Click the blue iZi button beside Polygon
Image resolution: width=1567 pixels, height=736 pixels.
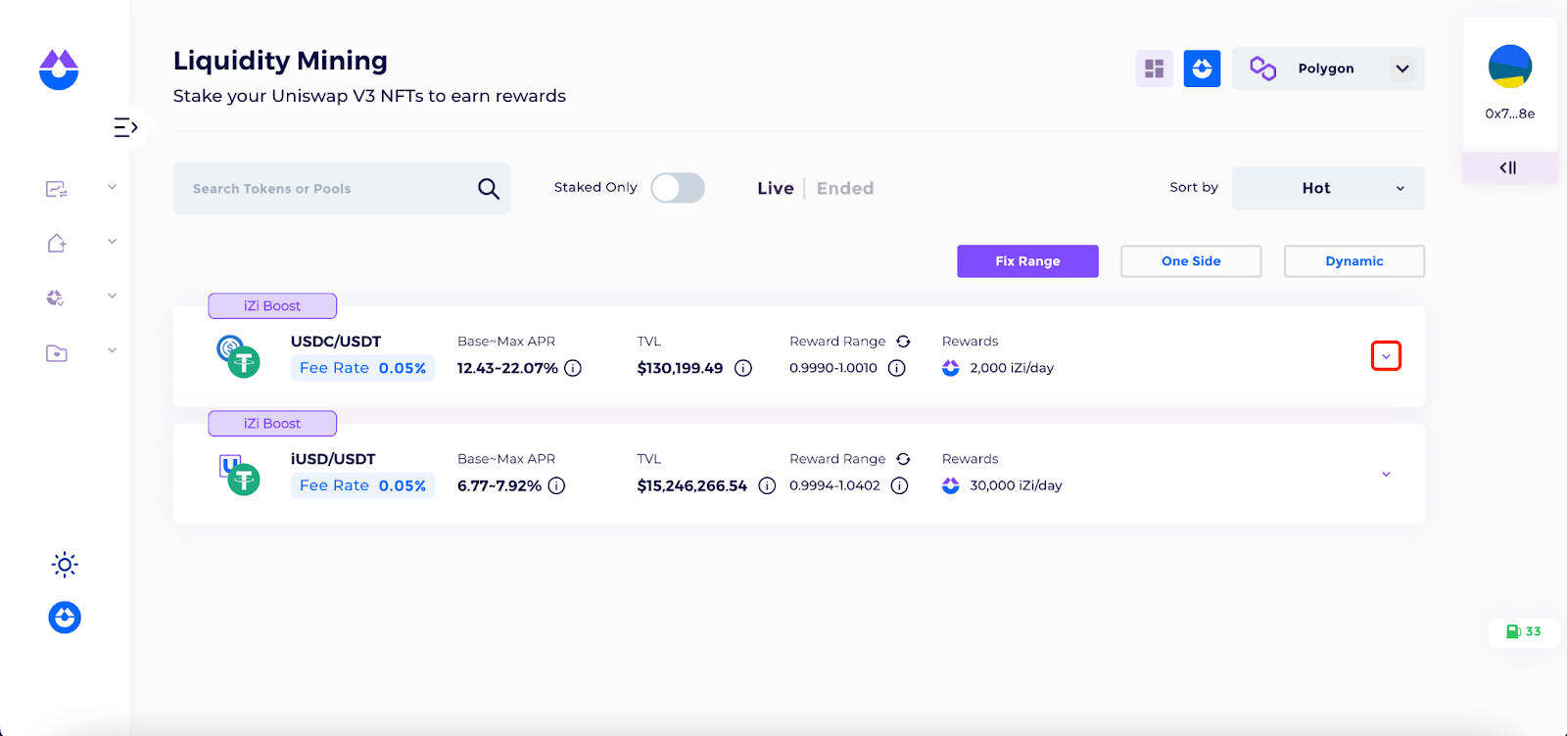[x=1202, y=69]
